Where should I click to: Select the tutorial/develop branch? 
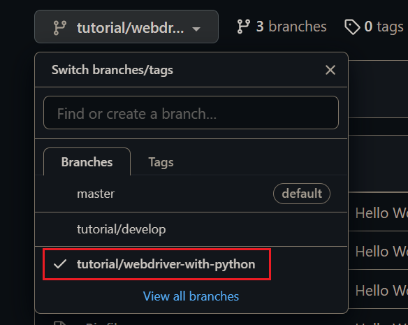coord(191,229)
